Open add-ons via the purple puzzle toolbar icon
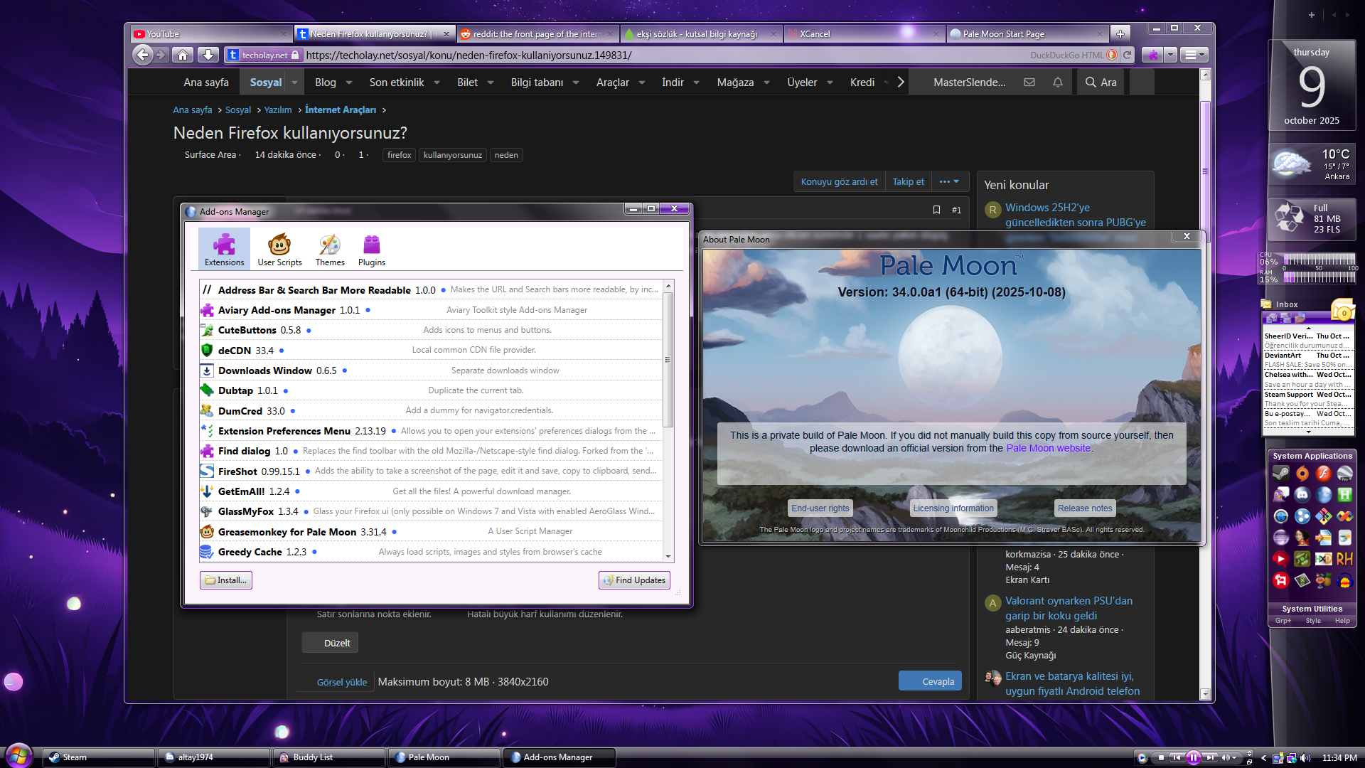Viewport: 1365px width, 768px height. point(1152,55)
